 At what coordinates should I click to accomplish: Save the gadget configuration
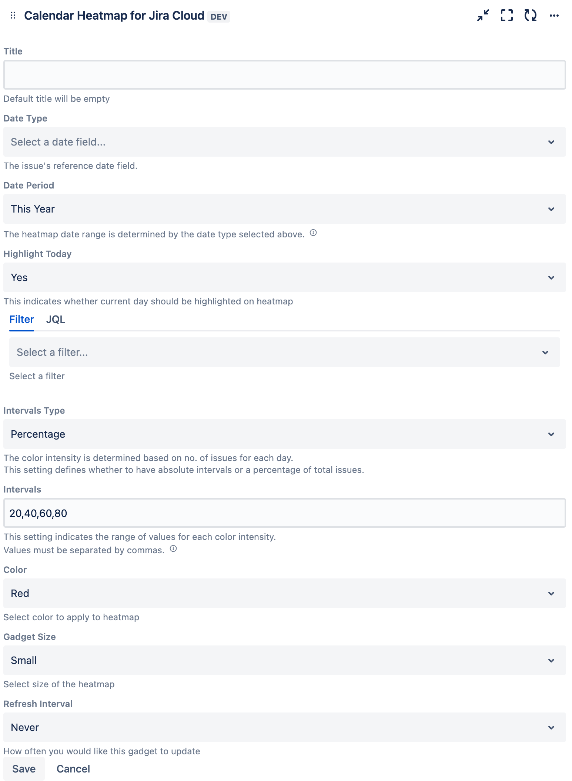pyautogui.click(x=24, y=769)
